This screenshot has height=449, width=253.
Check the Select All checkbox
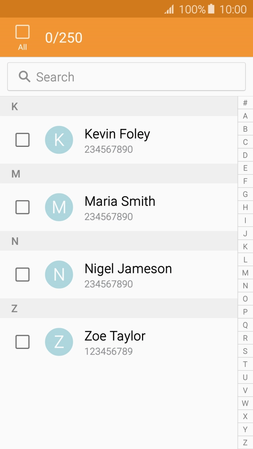(22, 32)
